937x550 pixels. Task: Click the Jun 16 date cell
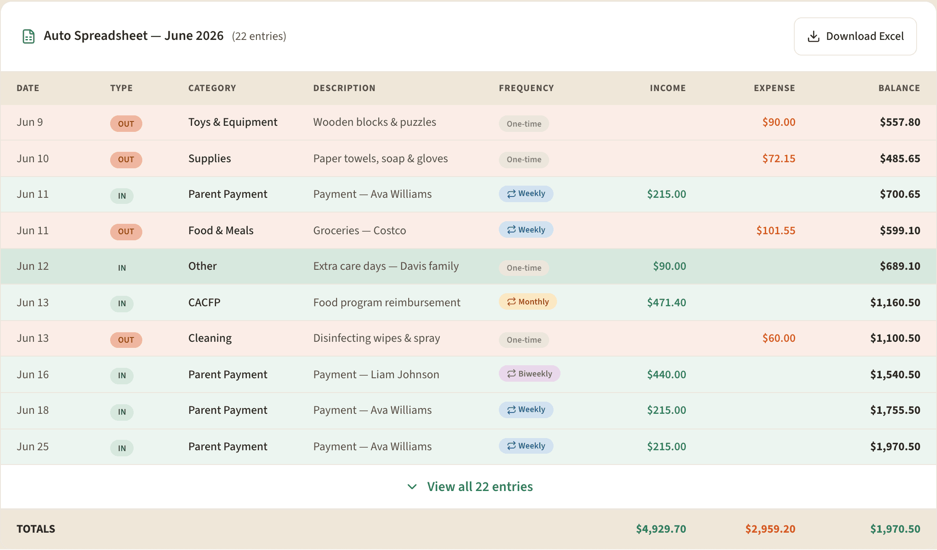33,374
